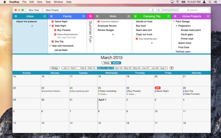
Task: Select the highlighted day 27 in calendar
Action: point(157,88)
